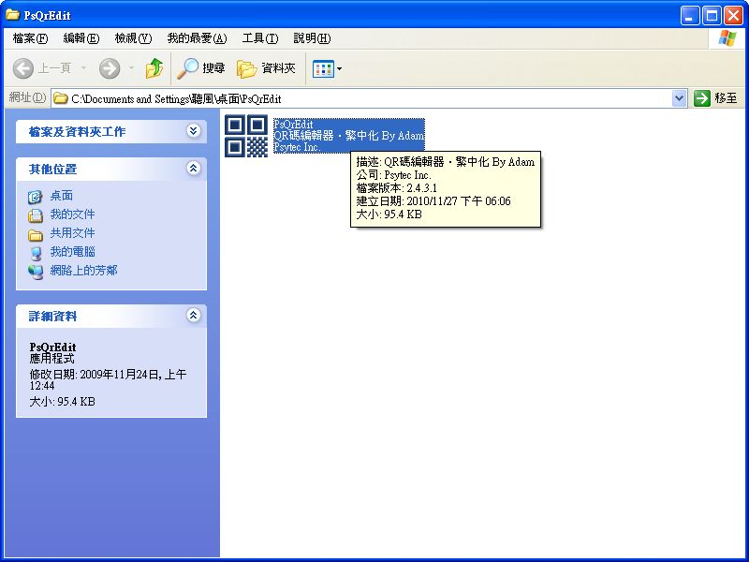This screenshot has width=749, height=562.
Task: Open the 工具(T) menu
Action: 260,38
